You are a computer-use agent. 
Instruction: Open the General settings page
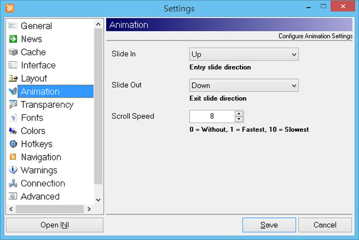[x=36, y=26]
